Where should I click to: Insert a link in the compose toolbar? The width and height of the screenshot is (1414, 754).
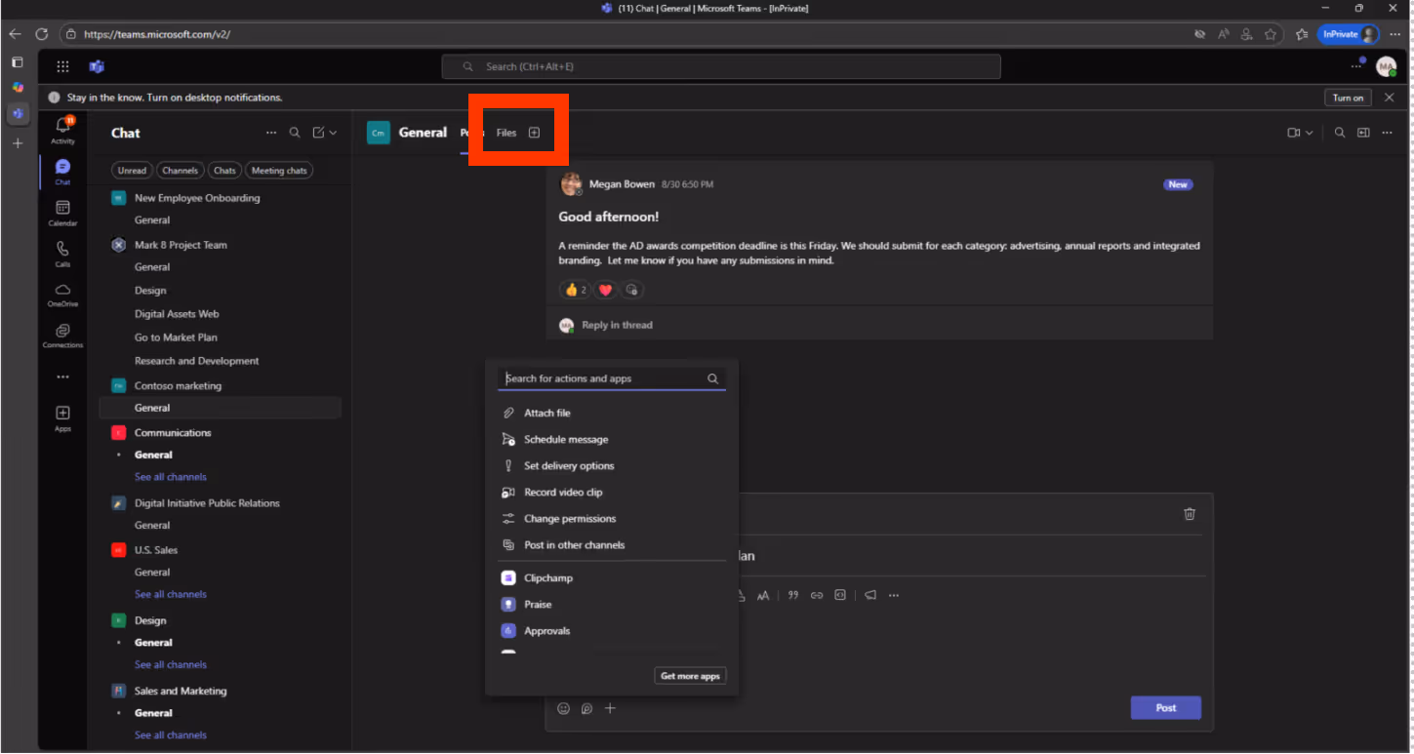coord(817,595)
